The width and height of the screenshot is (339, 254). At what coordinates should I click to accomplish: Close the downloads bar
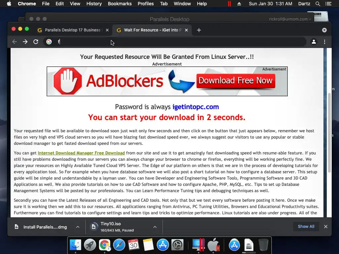coord(326,226)
